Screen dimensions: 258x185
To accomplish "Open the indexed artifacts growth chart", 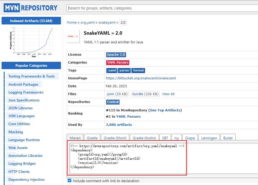I will pyautogui.click(x=31, y=43).
